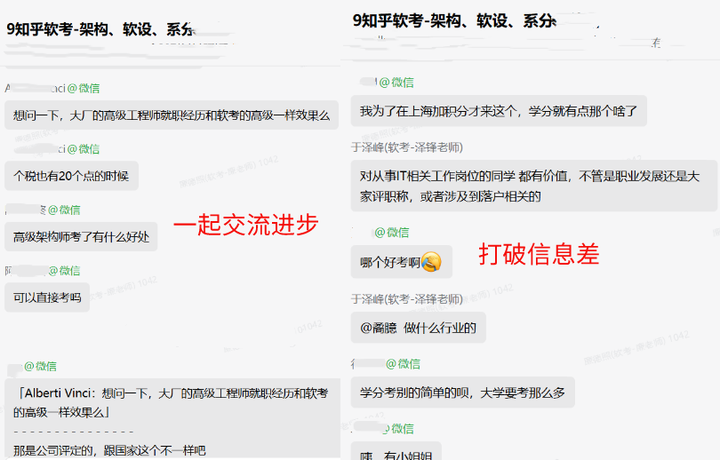Screen dimensions: 720x460
Task: Click the 哪个好考啊 message text
Action: click(x=390, y=262)
